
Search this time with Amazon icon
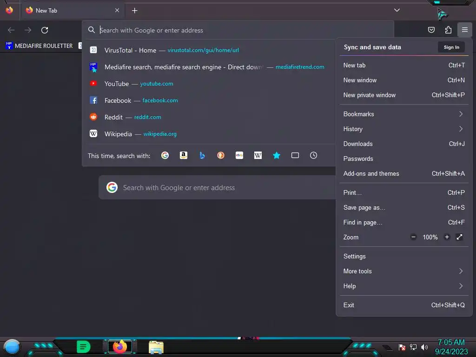[183, 155]
